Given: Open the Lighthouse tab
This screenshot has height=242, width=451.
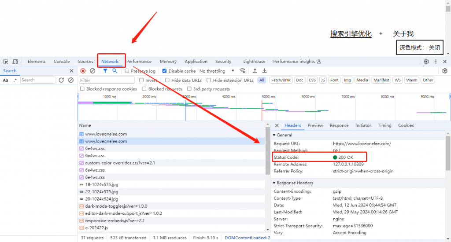Looking at the screenshot, I should (x=254, y=62).
